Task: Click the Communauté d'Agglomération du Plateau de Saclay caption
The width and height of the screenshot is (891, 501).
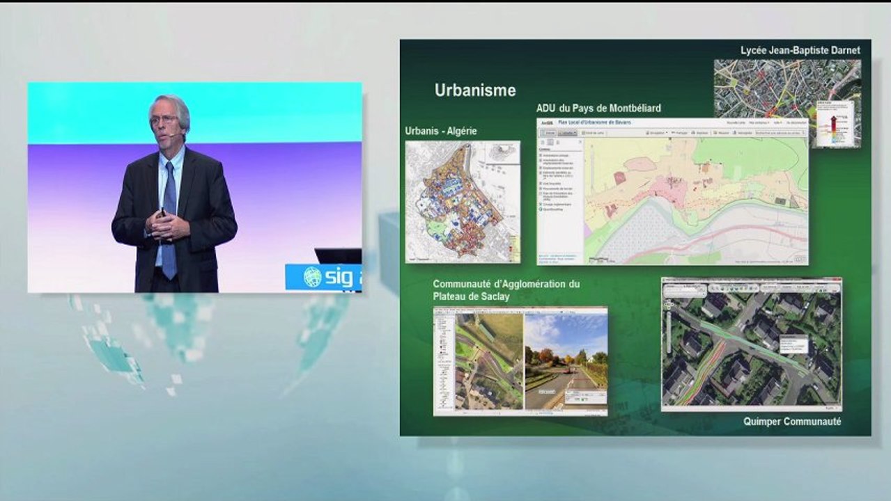Action: click(x=506, y=290)
